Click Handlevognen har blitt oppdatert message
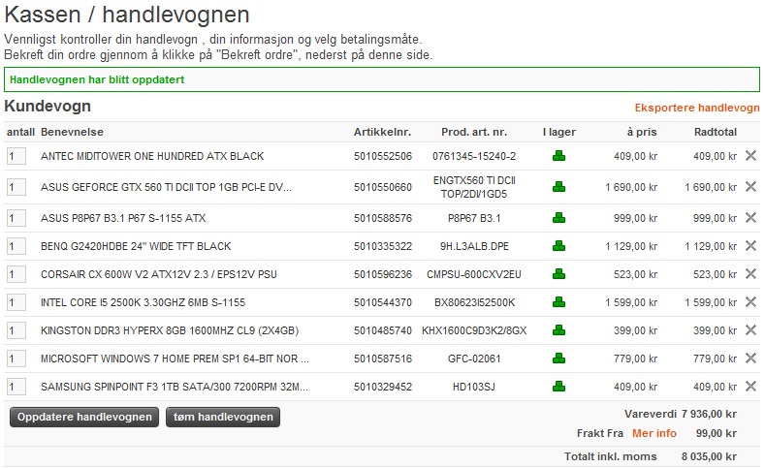 (x=97, y=79)
